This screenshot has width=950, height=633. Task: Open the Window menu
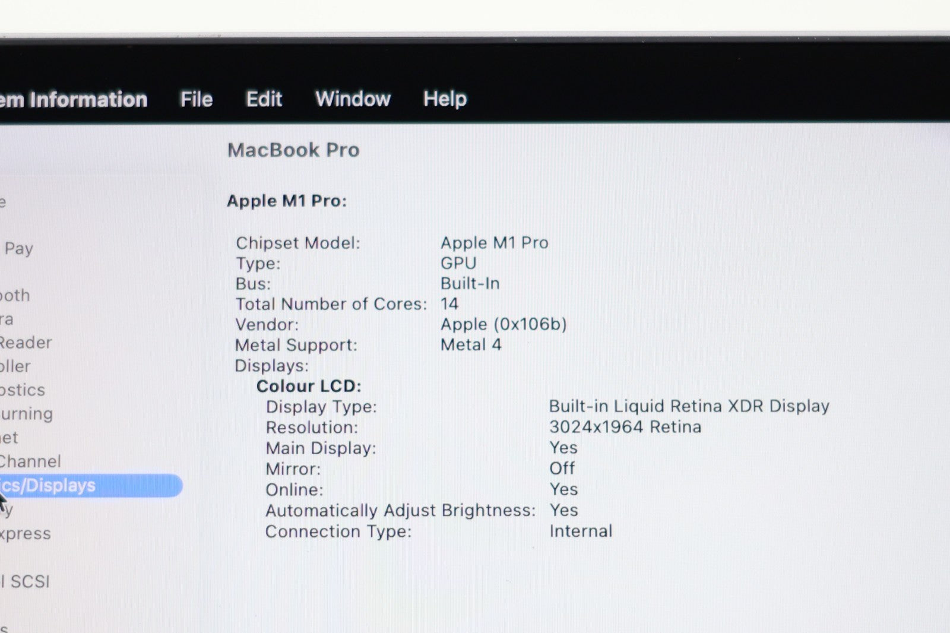click(353, 99)
